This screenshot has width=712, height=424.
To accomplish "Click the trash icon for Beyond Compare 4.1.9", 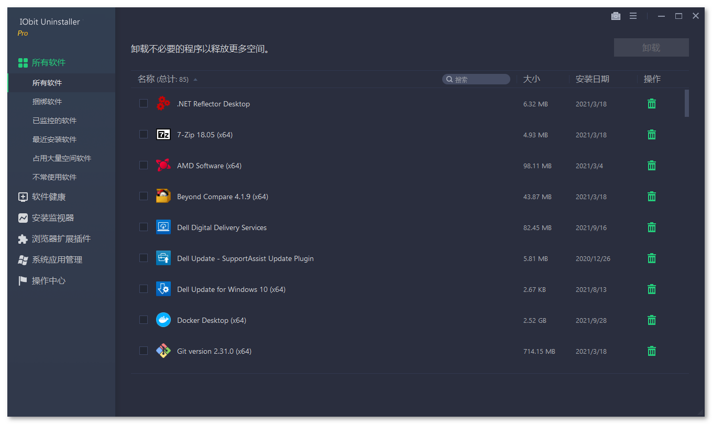I will click(652, 197).
